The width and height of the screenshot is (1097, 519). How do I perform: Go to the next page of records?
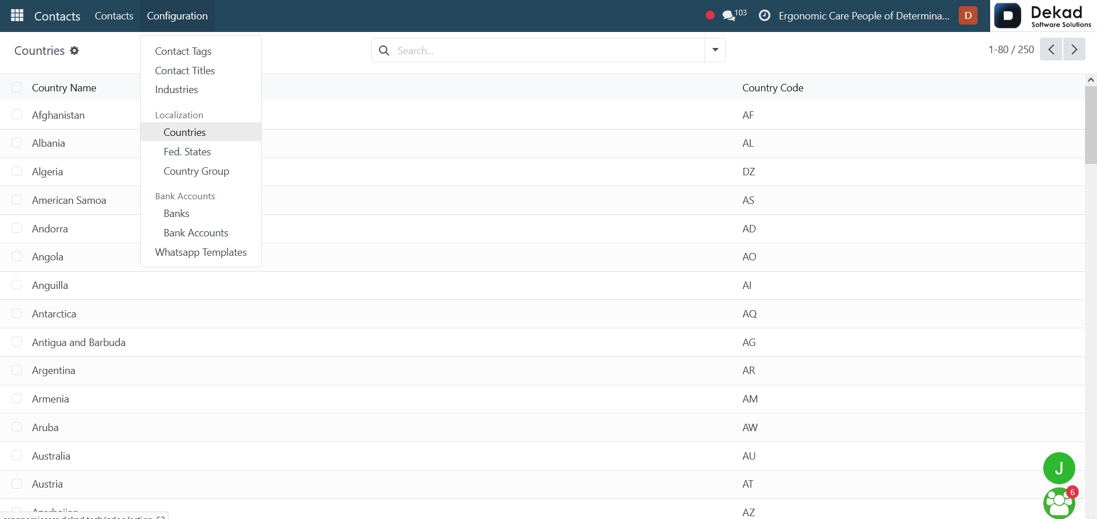1074,50
